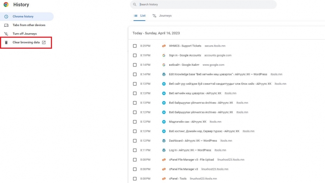Open Log In ‹ Айтүүлс ХК — WordPress link

(190, 150)
